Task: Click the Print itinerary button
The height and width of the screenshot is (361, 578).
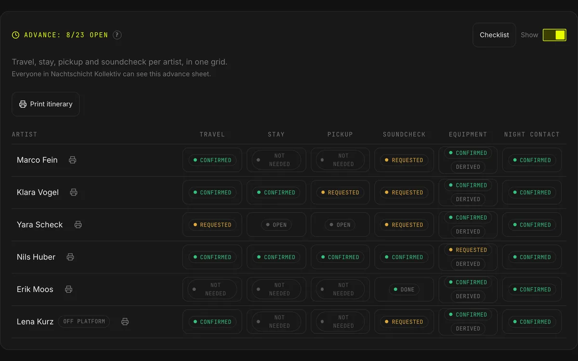Action: [x=46, y=104]
